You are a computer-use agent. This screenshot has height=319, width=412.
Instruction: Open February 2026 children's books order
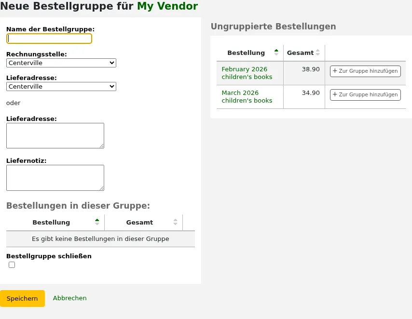(247, 73)
